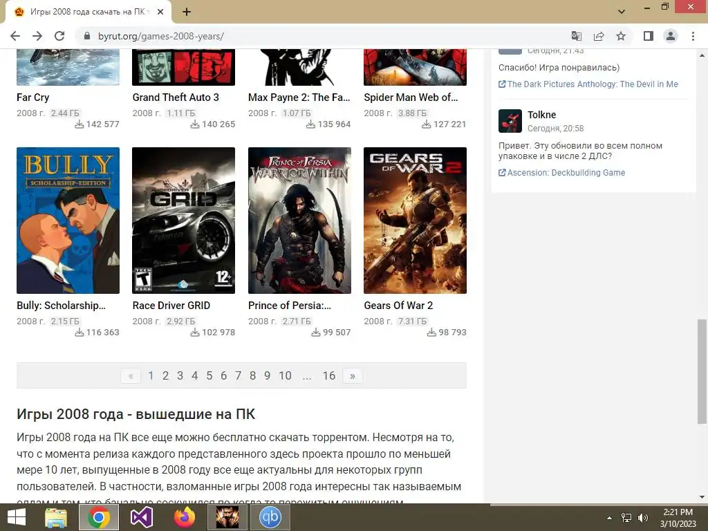Screen dimensions: 708x531
Task: Open the 'Bully: Scholarship...' title link
Action: tap(61, 306)
